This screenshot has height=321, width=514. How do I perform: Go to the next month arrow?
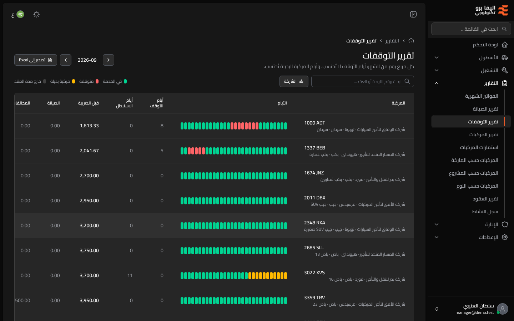[x=66, y=60]
